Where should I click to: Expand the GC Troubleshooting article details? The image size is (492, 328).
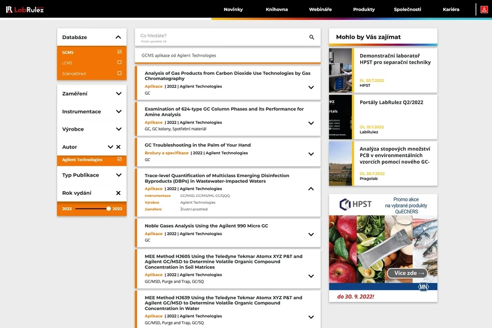point(311,154)
